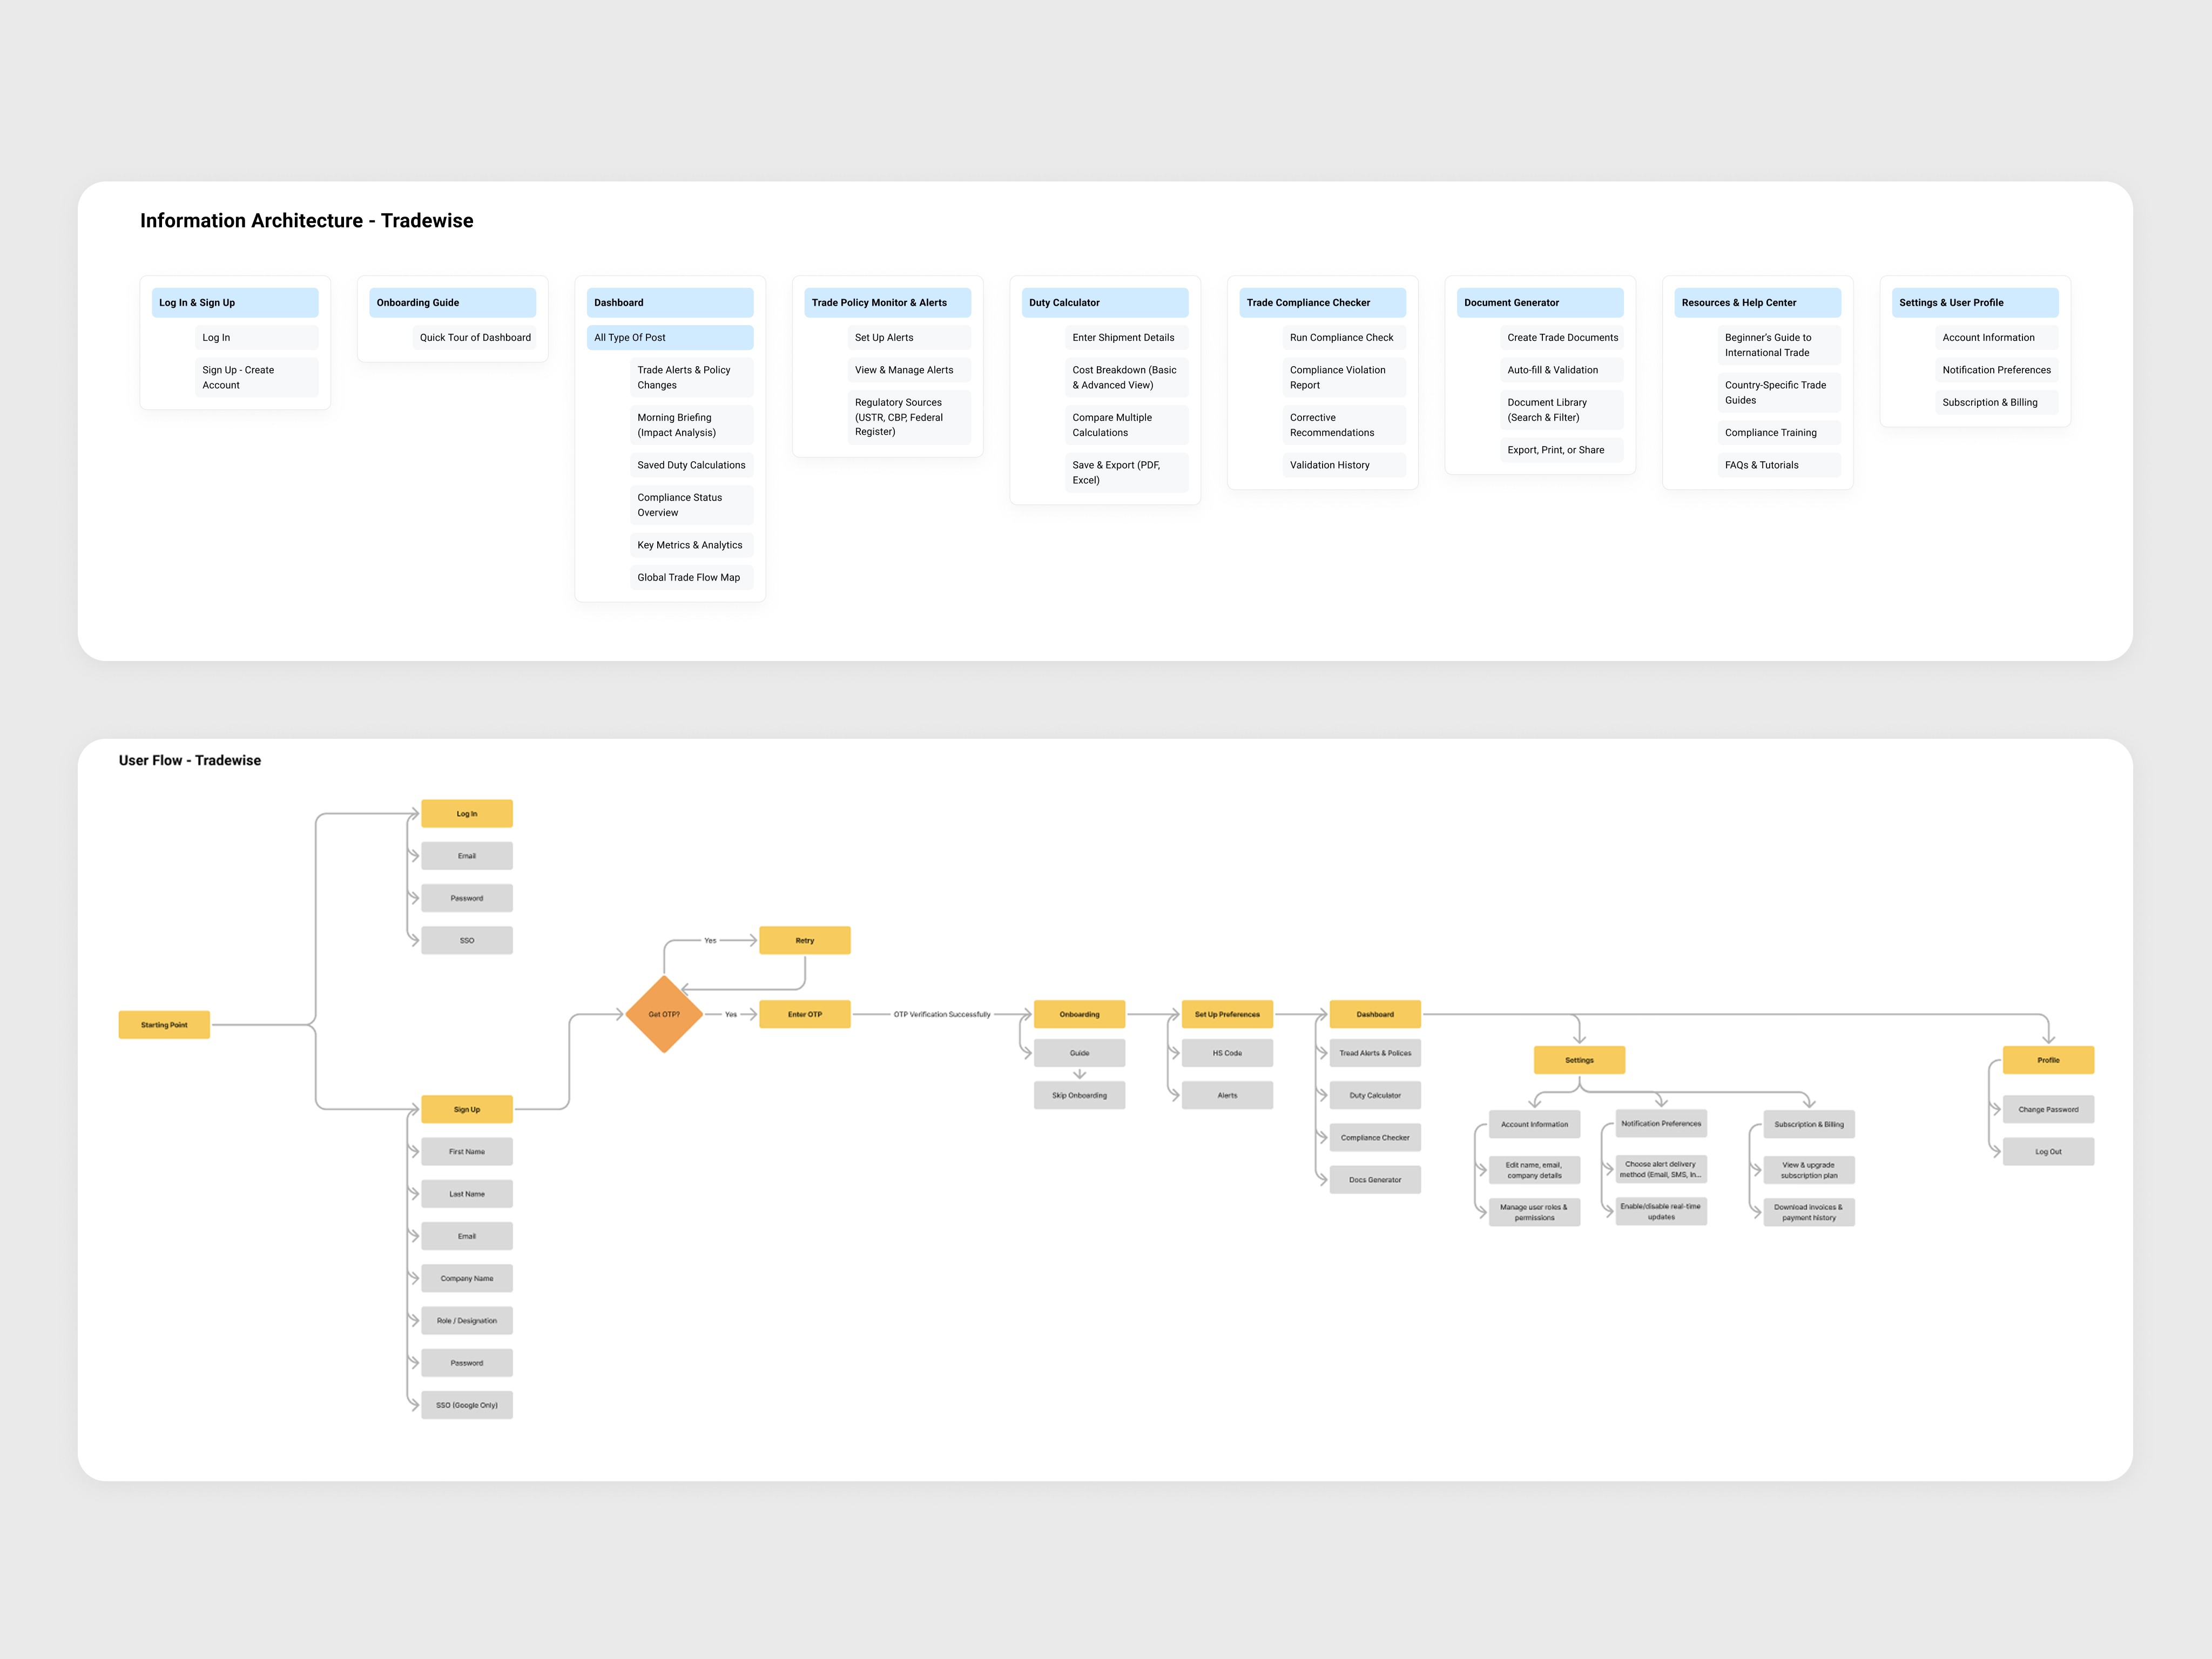Screen dimensions: 2212x1659
Task: Click the Duty Calculator header card
Action: 1104,302
